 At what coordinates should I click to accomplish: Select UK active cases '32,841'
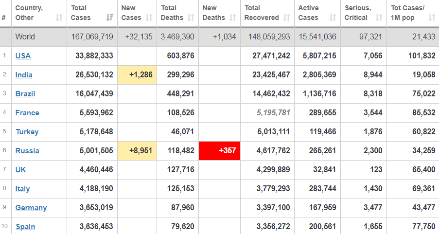(324, 170)
